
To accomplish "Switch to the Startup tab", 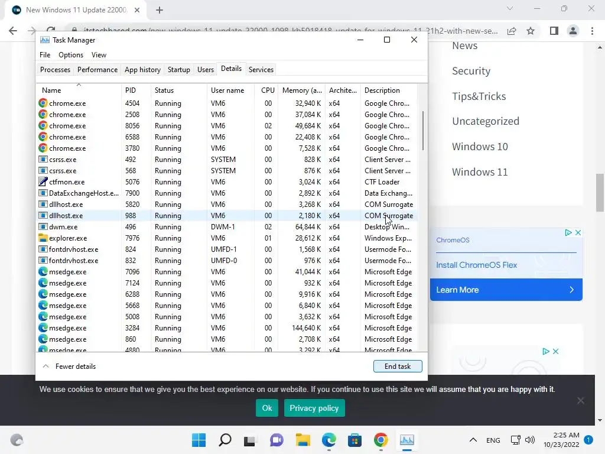I will coord(178,70).
